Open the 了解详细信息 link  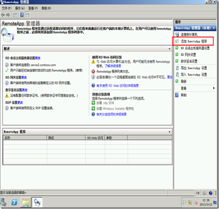click(113, 66)
